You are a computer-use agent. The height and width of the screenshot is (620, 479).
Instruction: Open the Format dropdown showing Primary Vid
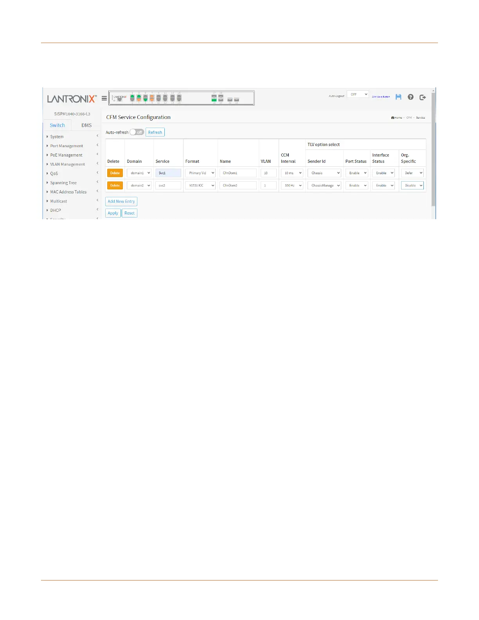pyautogui.click(x=200, y=173)
